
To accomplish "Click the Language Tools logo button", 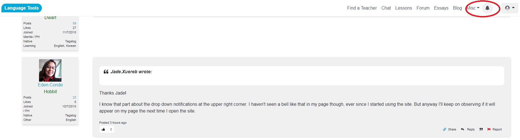I will pos(22,8).
